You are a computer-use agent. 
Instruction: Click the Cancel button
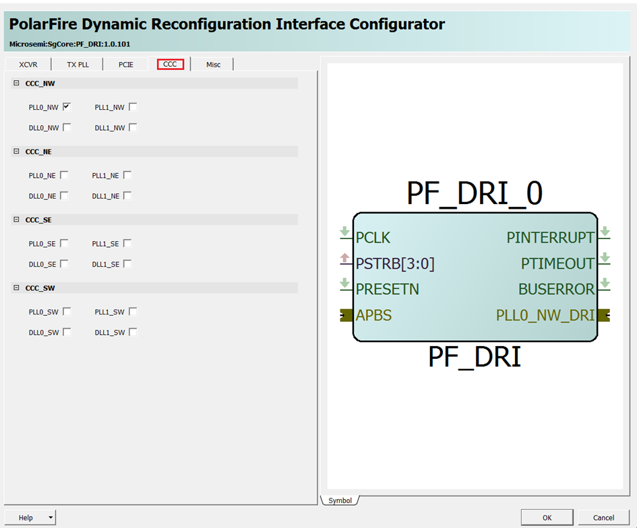[603, 517]
